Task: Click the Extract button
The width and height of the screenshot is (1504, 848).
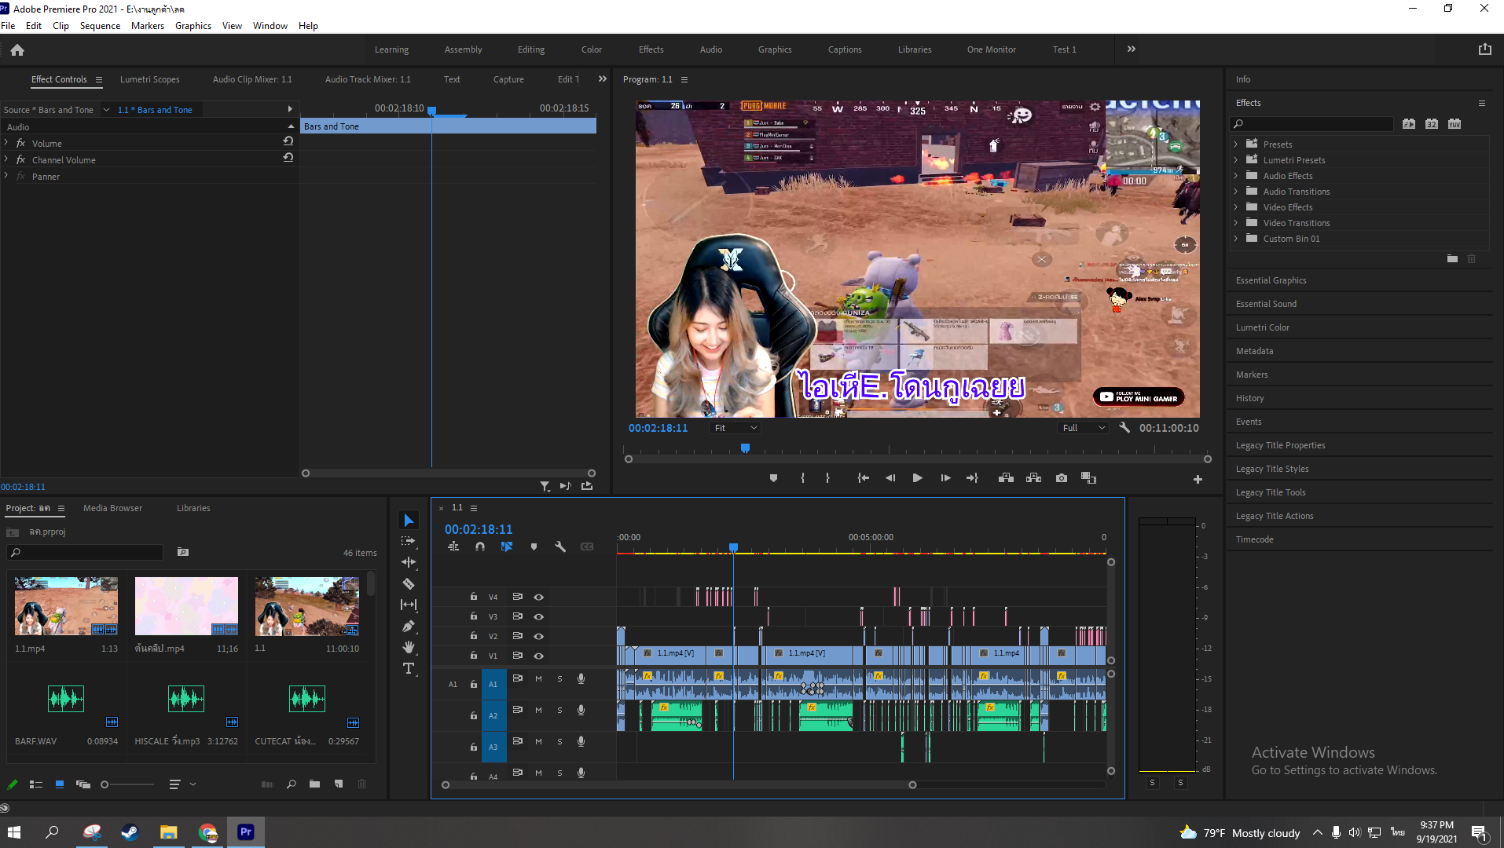Action: (x=1033, y=478)
